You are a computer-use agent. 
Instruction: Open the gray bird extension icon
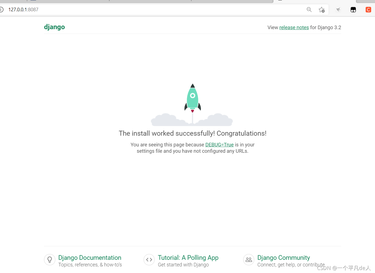338,10
